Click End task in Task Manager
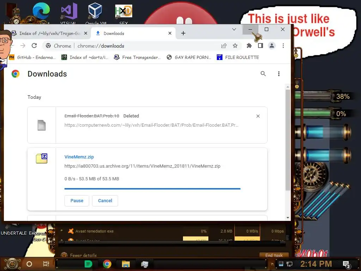The height and width of the screenshot is (271, 361). point(274,255)
